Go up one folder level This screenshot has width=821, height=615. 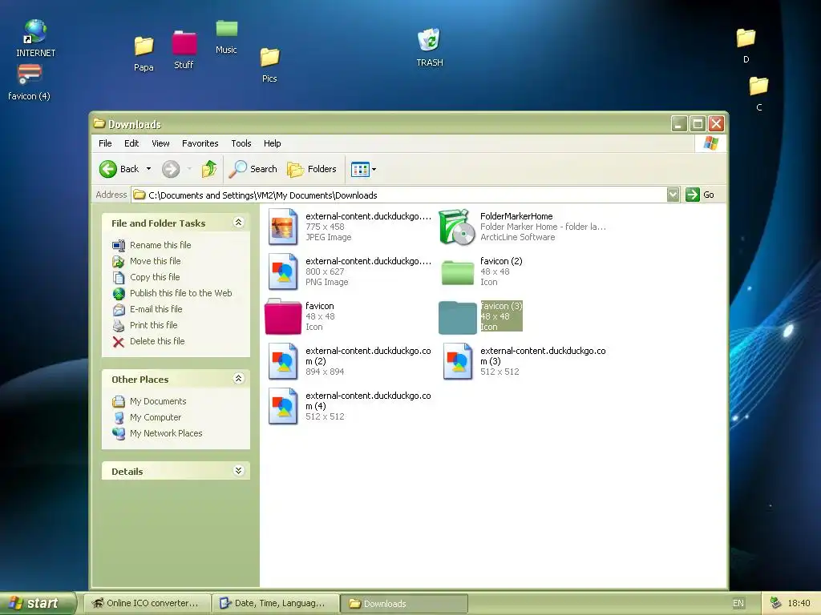(209, 169)
